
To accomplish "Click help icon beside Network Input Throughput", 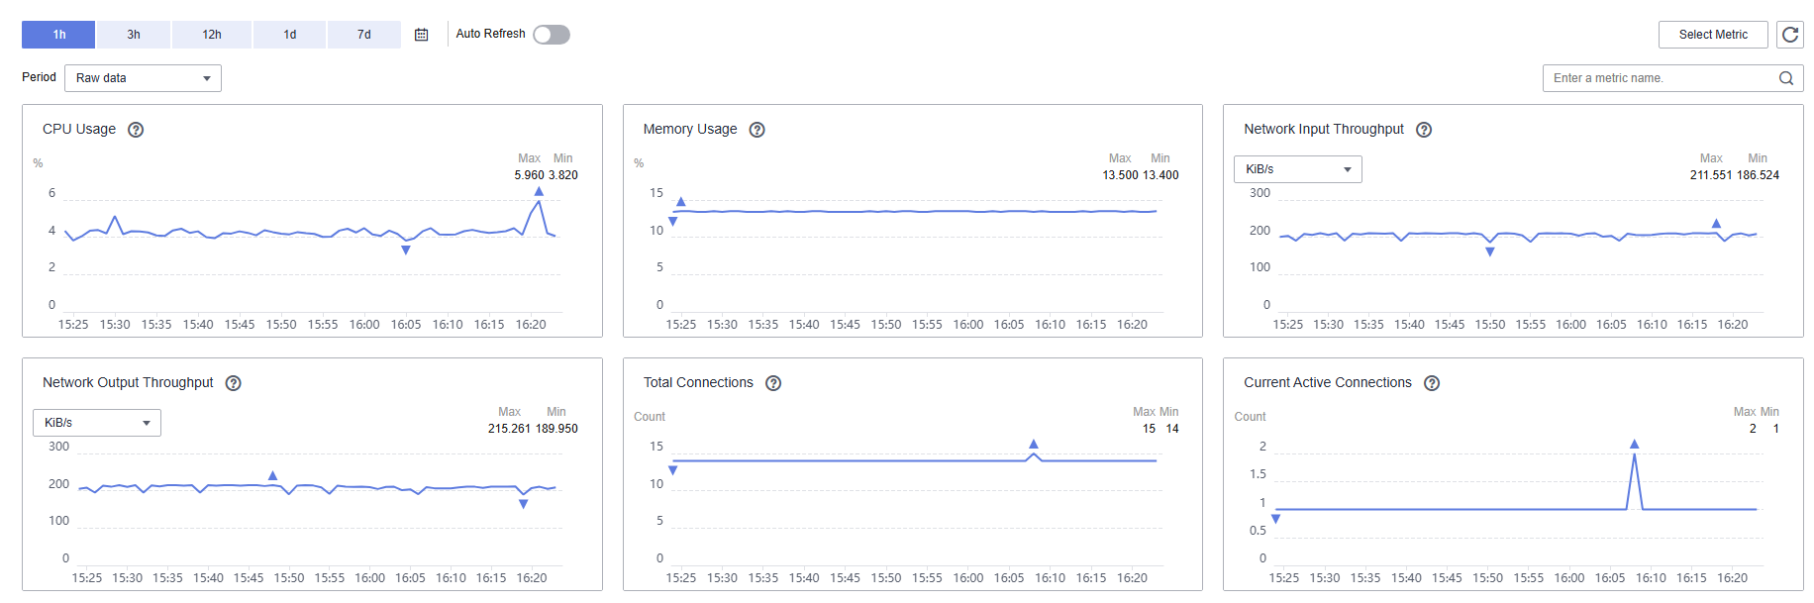I will pyautogui.click(x=1424, y=130).
